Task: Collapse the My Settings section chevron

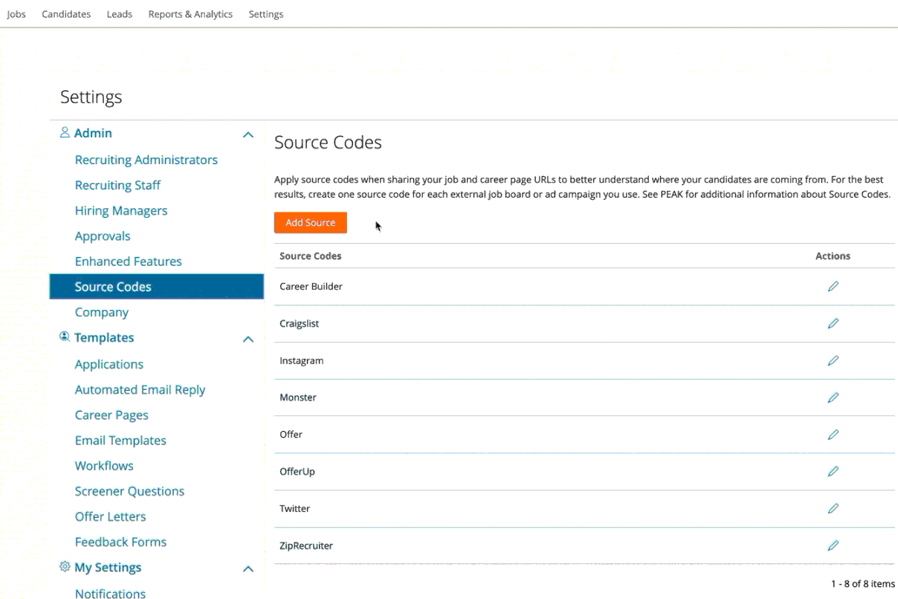Action: (248, 569)
